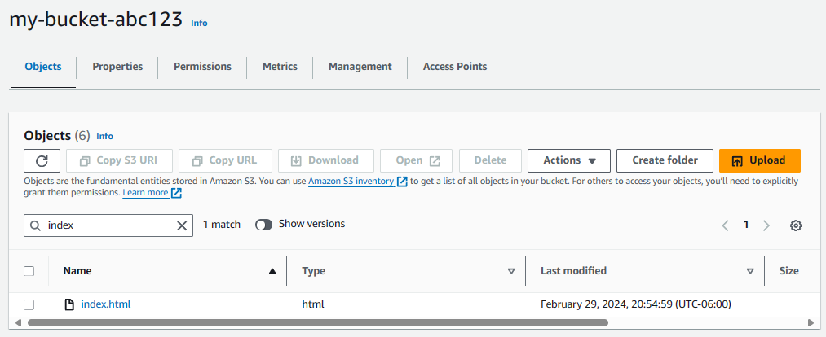
Task: Open the index.html object link
Action: tap(106, 304)
